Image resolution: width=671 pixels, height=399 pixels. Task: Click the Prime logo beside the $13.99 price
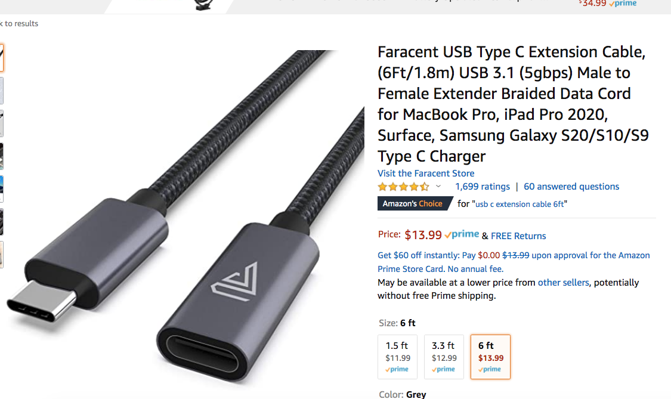(462, 235)
